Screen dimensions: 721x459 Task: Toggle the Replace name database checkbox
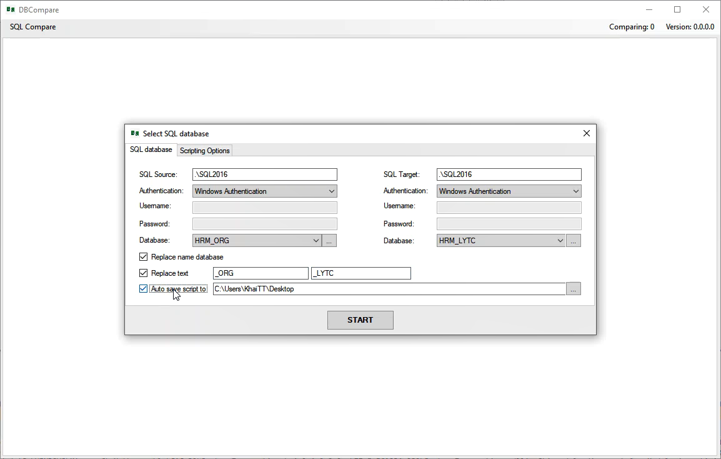point(144,257)
